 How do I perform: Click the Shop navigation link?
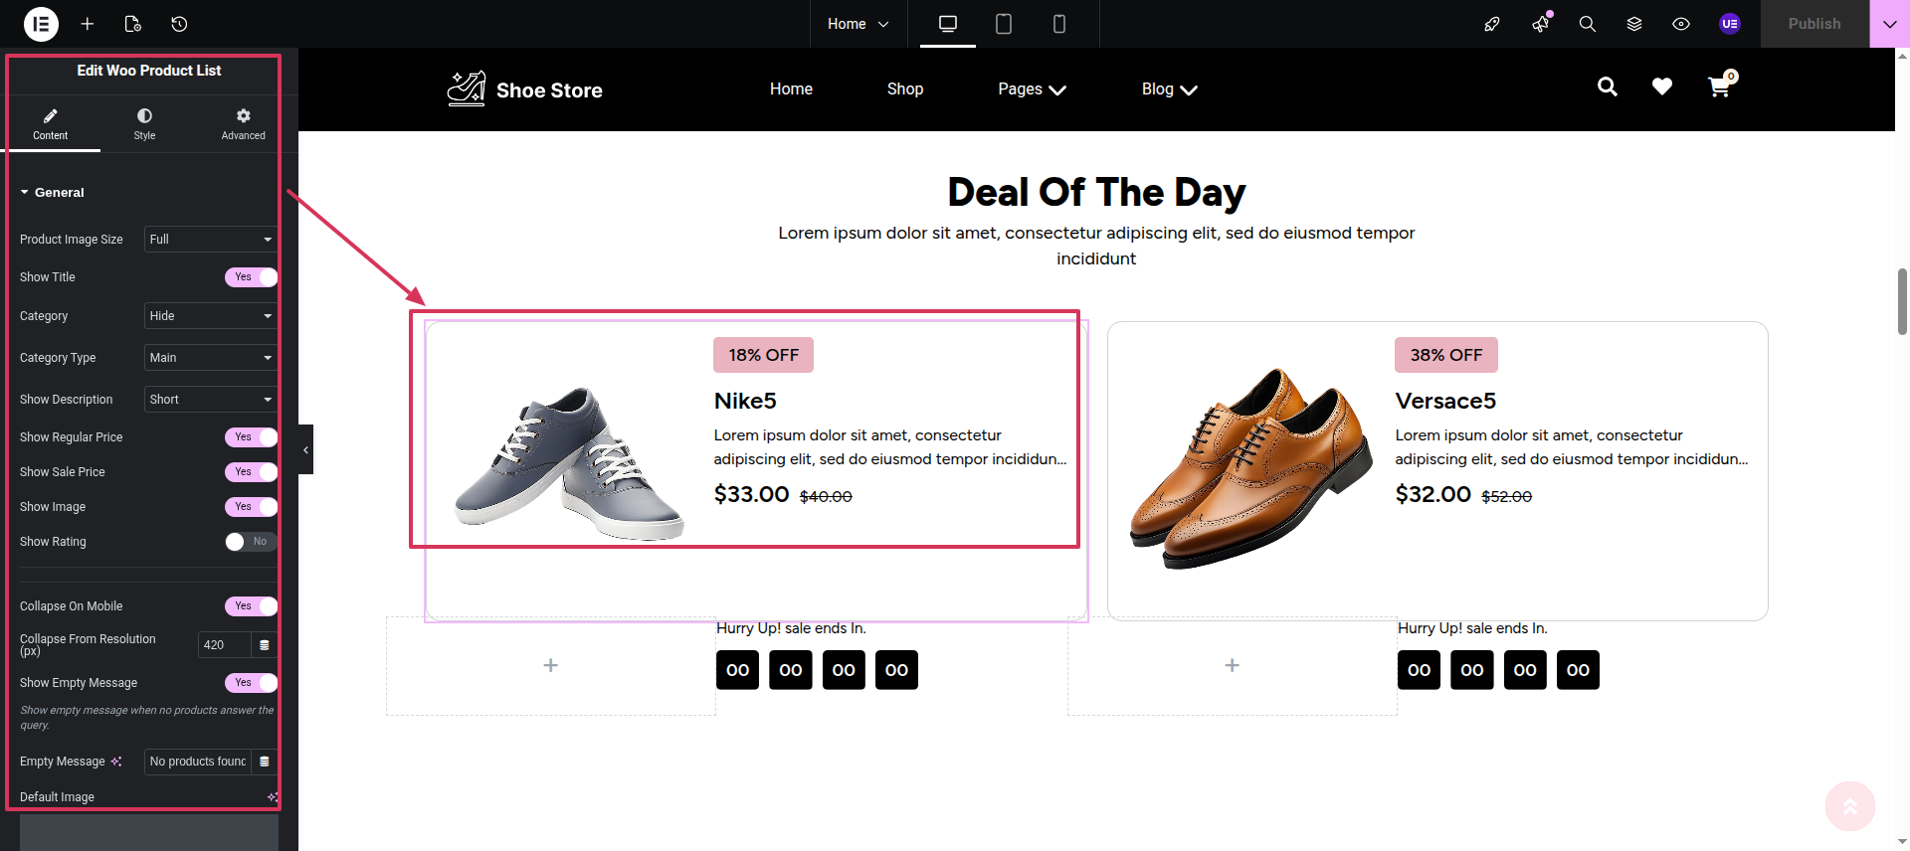click(x=904, y=89)
